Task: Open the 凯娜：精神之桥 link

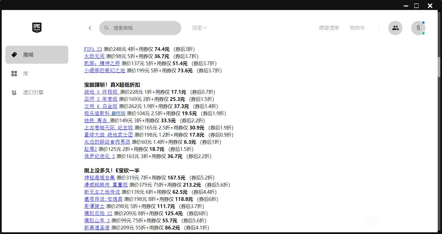Action: (x=102, y=63)
